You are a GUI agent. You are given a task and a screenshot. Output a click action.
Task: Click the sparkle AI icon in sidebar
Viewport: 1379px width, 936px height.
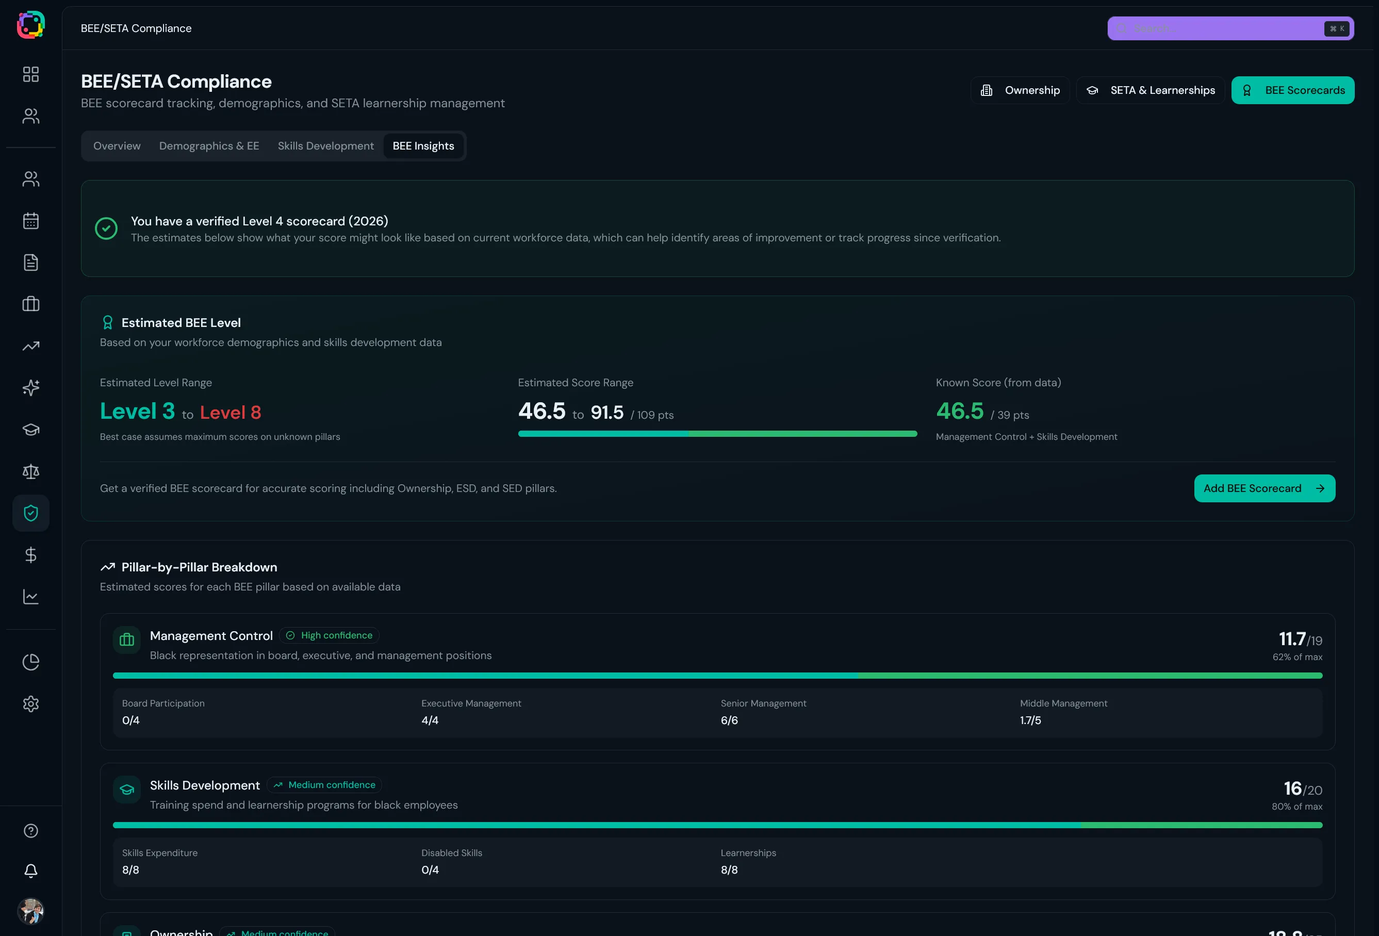pyautogui.click(x=31, y=388)
